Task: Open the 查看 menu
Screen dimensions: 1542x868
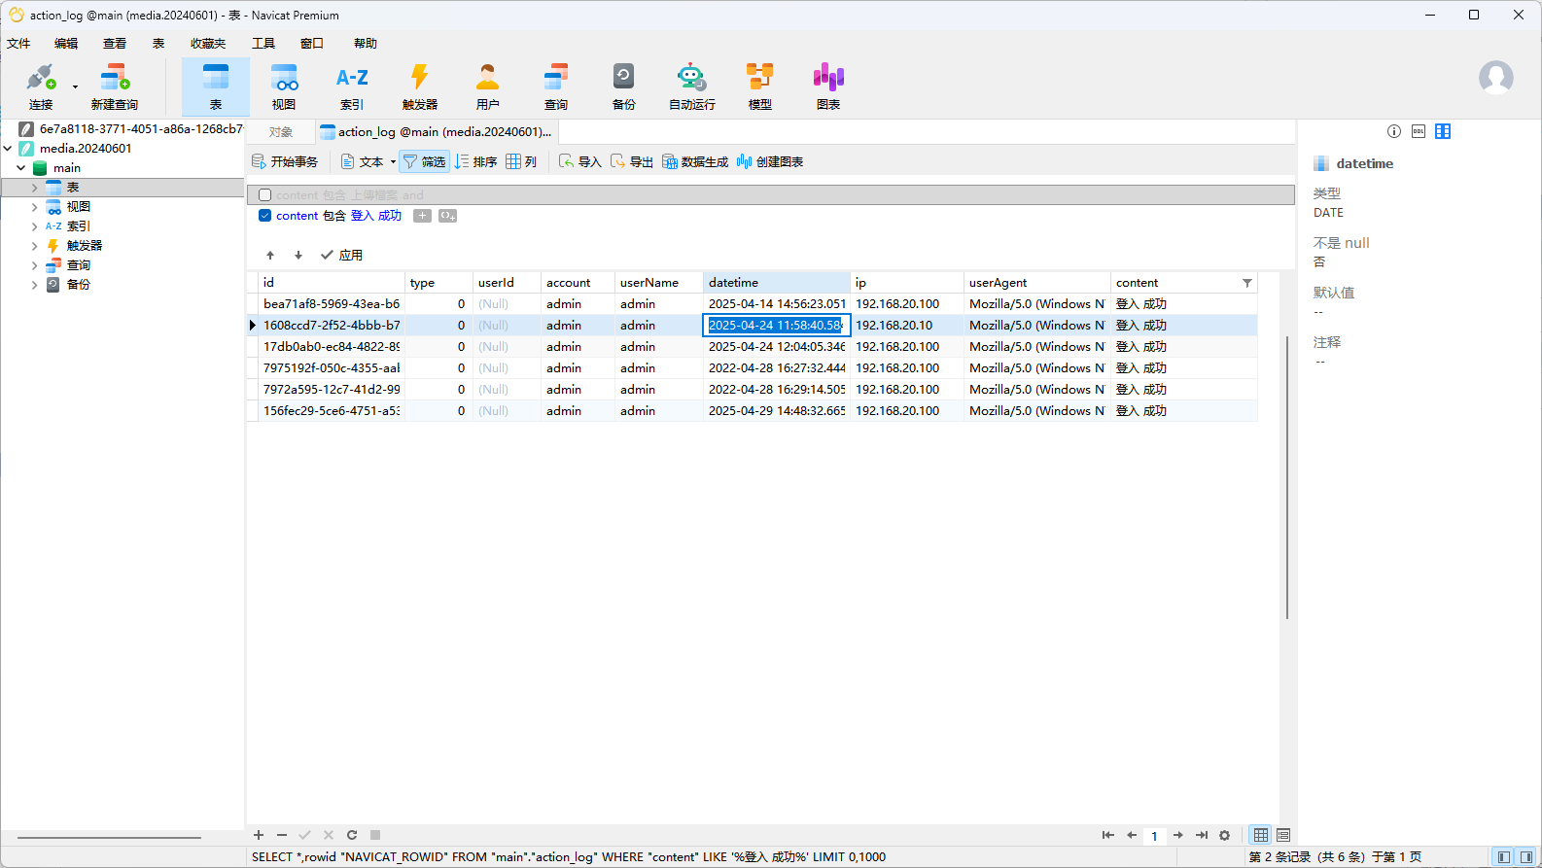Action: pyautogui.click(x=115, y=44)
